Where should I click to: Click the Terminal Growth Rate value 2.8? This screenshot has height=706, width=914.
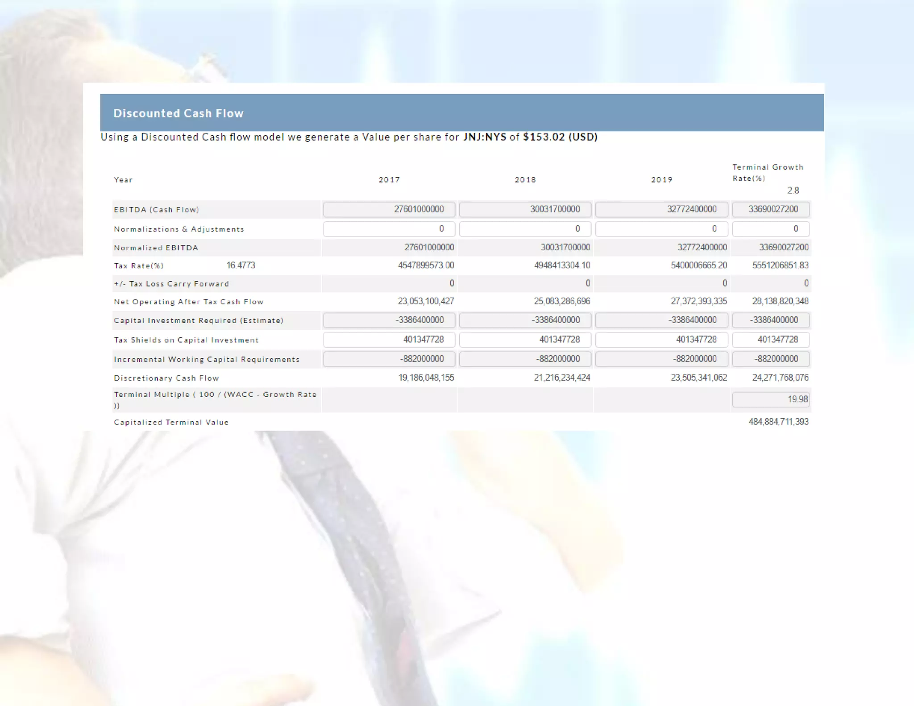coord(793,191)
